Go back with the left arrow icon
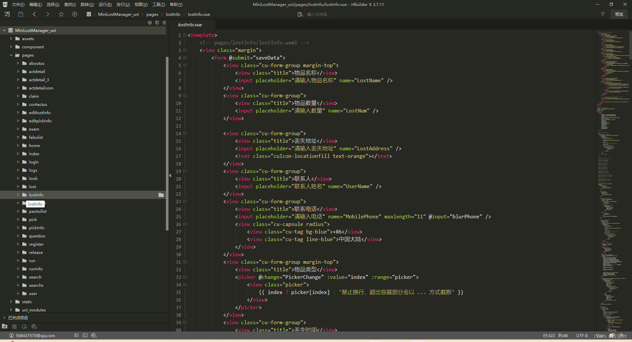Viewport: 632px width, 342px height. tap(34, 14)
